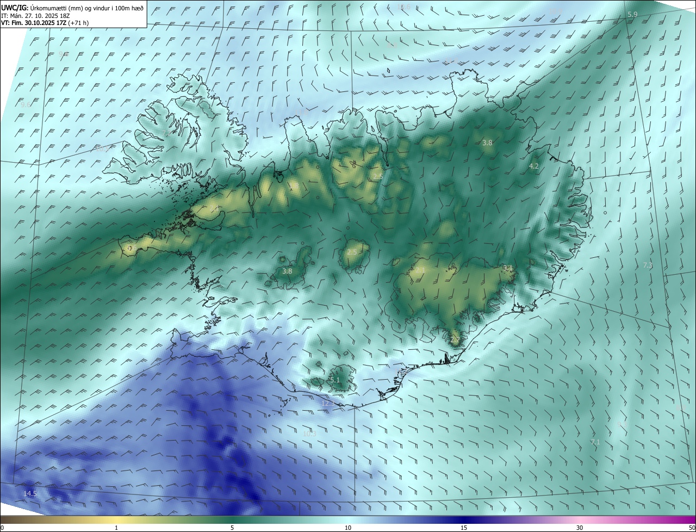The height and width of the screenshot is (532, 696).
Task: Click the "VT: Fim. 30.10.2025 17Z (+71 h)" line
Action: point(45,23)
